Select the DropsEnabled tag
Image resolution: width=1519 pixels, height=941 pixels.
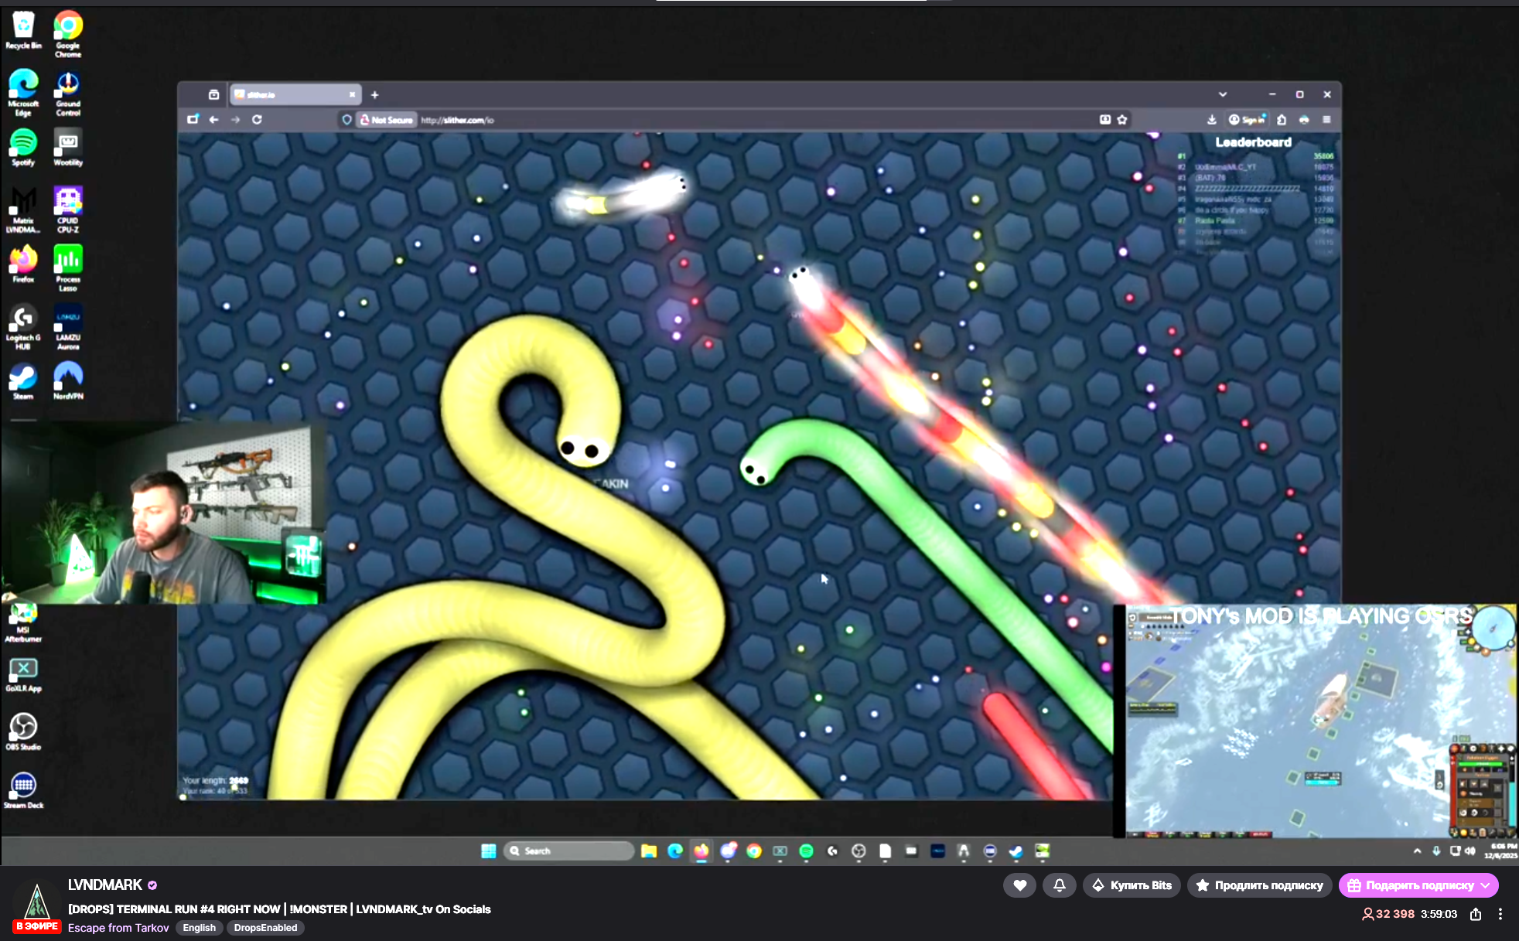(x=265, y=928)
